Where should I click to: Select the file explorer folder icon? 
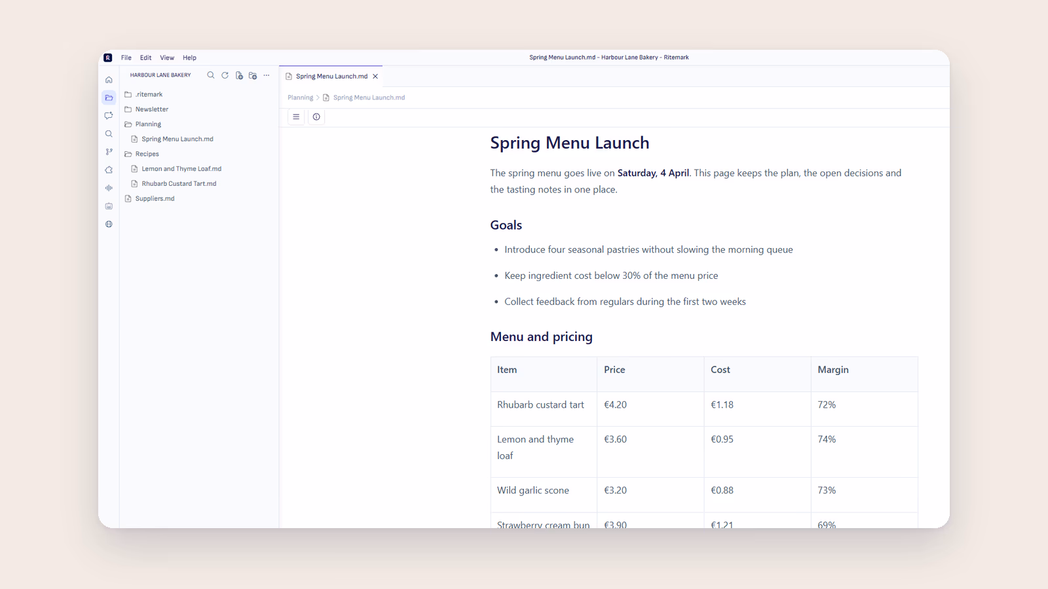[x=109, y=98]
